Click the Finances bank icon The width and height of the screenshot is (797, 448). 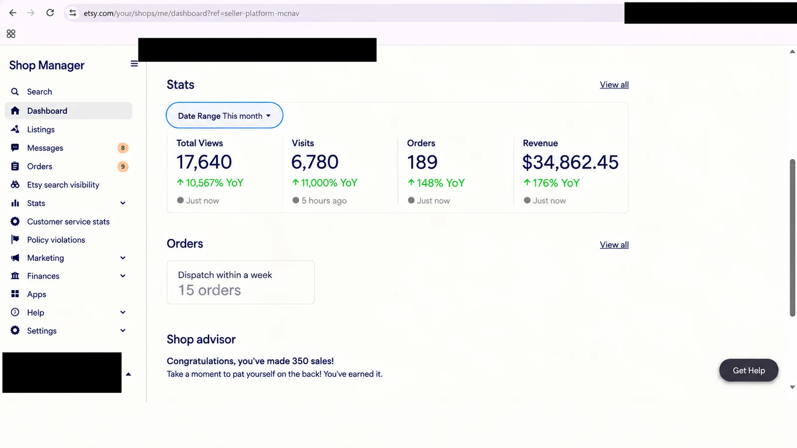[15, 276]
